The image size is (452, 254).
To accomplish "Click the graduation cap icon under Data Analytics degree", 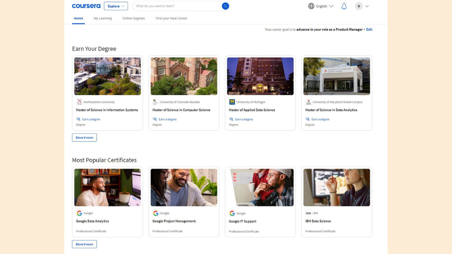I will point(307,119).
